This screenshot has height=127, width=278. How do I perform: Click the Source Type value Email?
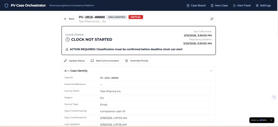click(104, 105)
